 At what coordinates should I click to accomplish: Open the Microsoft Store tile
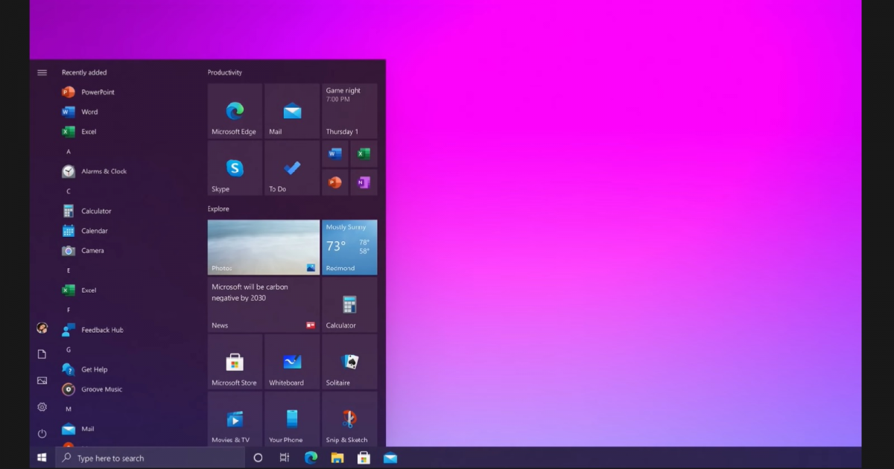pos(235,362)
